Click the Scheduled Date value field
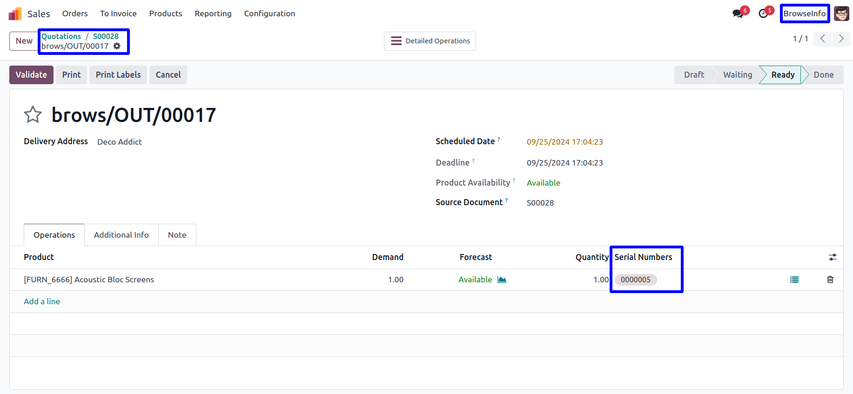This screenshot has width=853, height=394. pyautogui.click(x=565, y=142)
